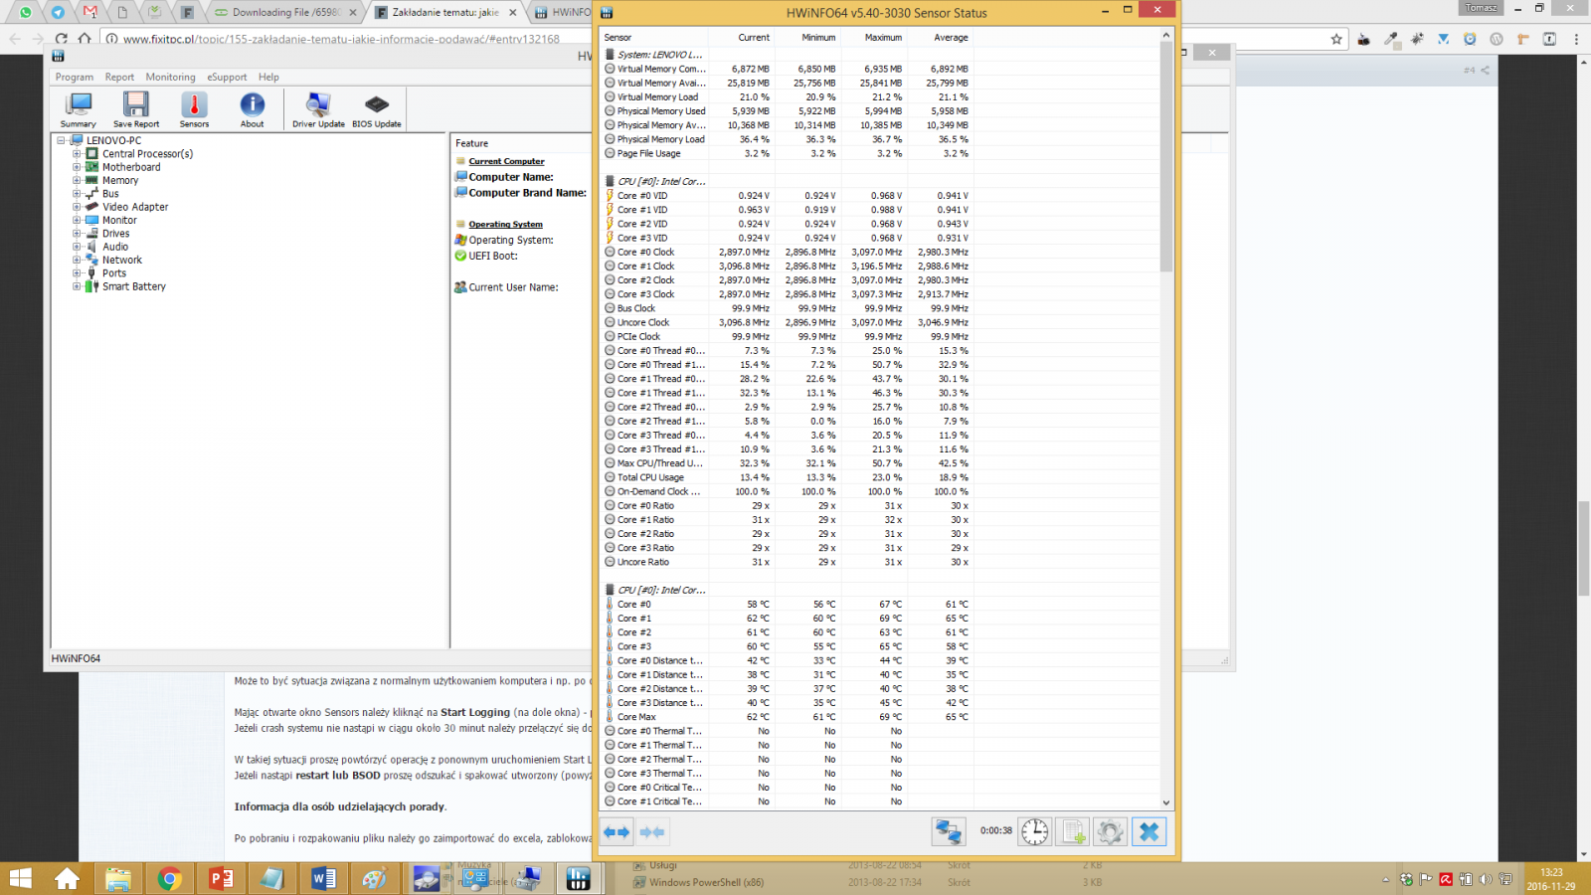Select Smart Battery in the tree

click(134, 286)
